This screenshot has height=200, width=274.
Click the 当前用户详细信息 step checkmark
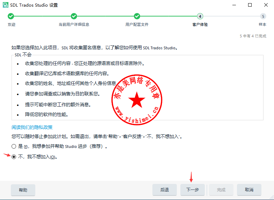[74, 16]
